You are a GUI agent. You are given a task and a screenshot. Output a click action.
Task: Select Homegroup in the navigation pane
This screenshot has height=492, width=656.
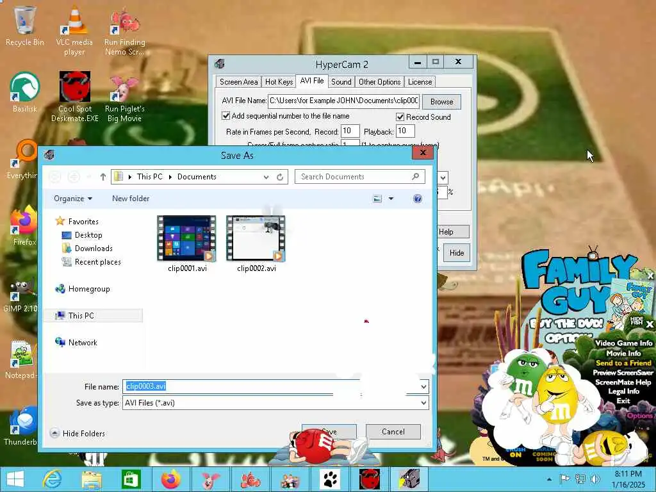click(88, 289)
